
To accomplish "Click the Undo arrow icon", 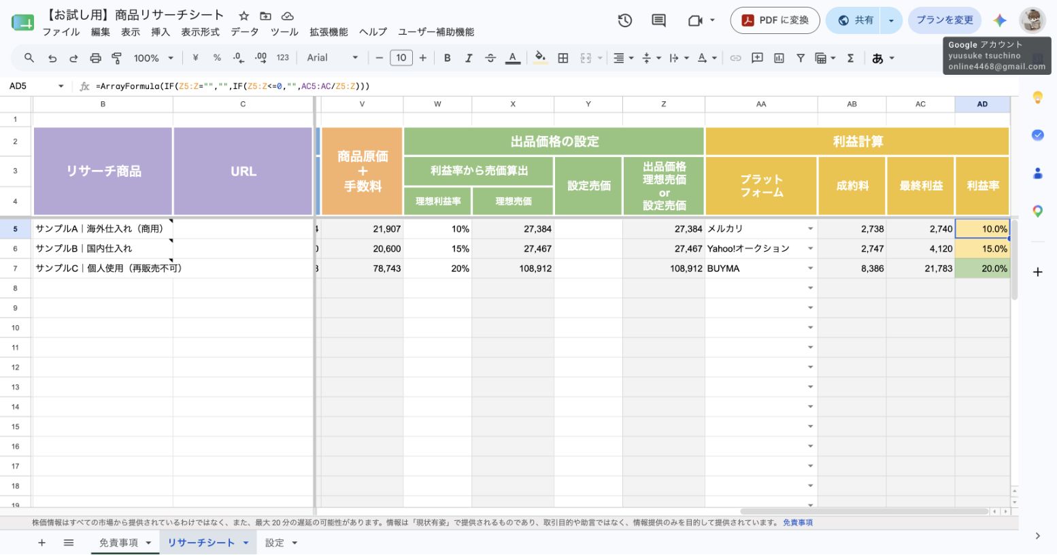I will pos(52,58).
